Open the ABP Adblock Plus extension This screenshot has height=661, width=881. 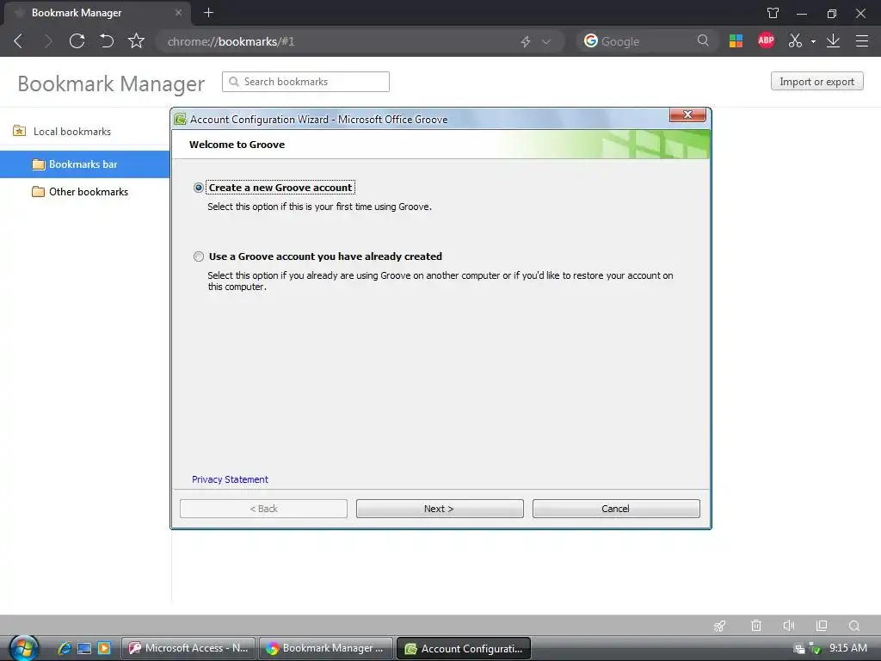point(766,40)
